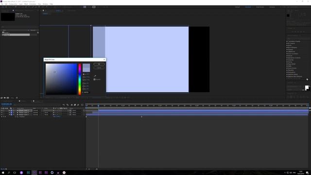
Task: Click OK in Shape Fill Color dialog
Action: click(x=99, y=64)
